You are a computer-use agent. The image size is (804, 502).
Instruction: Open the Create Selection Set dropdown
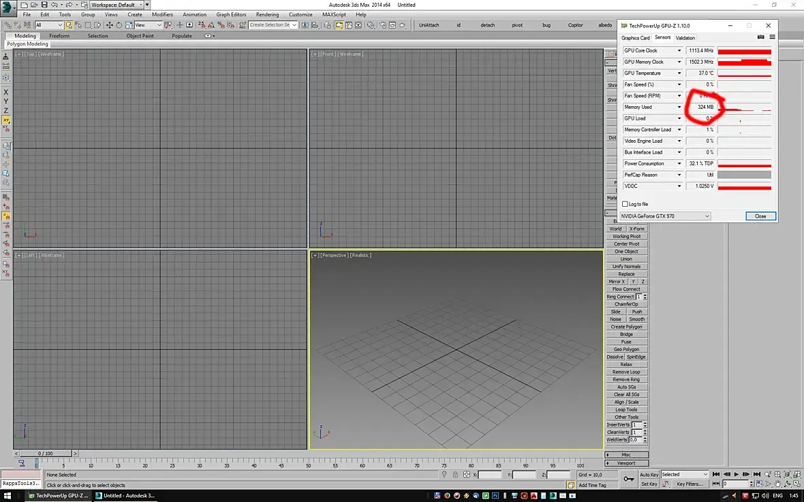coord(273,24)
